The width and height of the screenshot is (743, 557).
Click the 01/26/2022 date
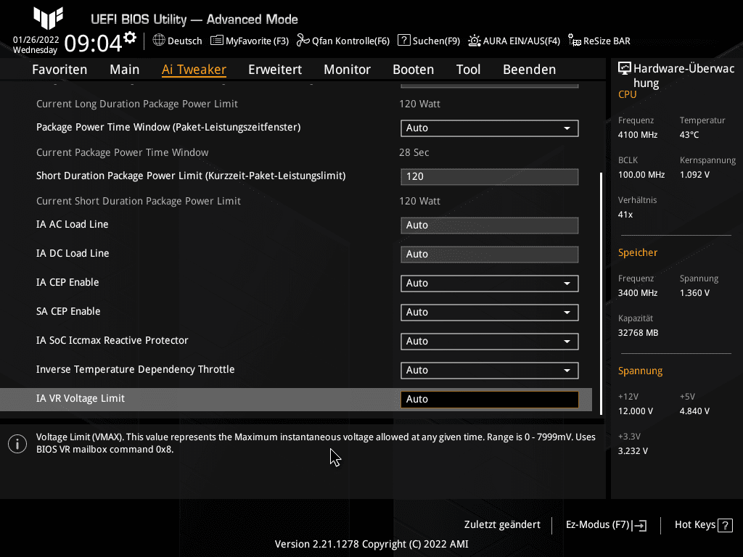click(36, 40)
